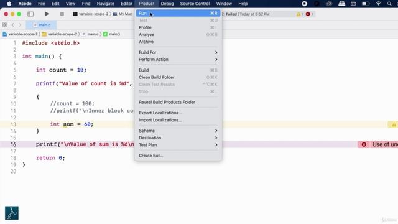Open the Find menu
Viewport: 398px width, 224px height.
86,4
